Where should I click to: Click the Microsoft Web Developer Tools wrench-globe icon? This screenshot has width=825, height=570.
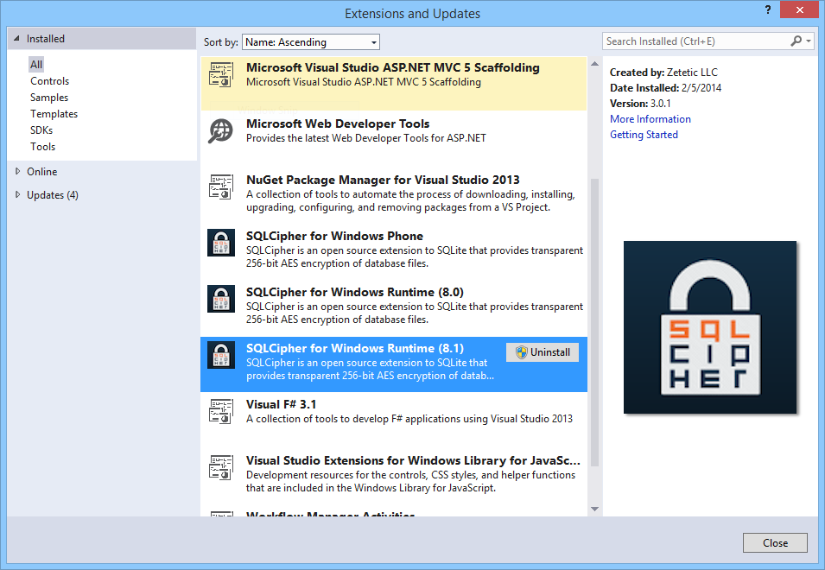pos(221,130)
